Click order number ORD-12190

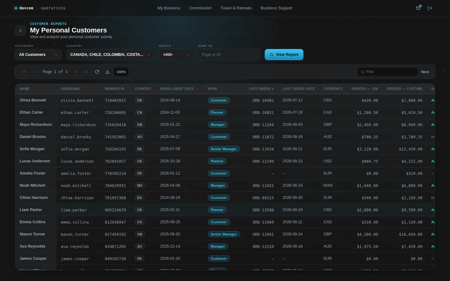coord(263,161)
